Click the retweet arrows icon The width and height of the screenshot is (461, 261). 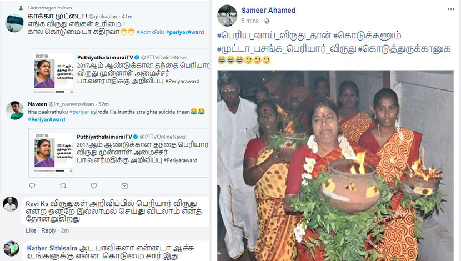click(63, 186)
